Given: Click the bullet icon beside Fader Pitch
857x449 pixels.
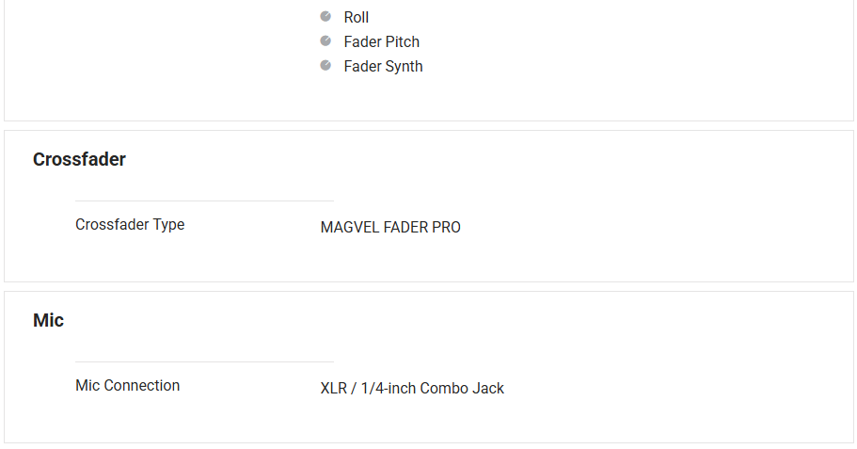Looking at the screenshot, I should [x=325, y=41].
